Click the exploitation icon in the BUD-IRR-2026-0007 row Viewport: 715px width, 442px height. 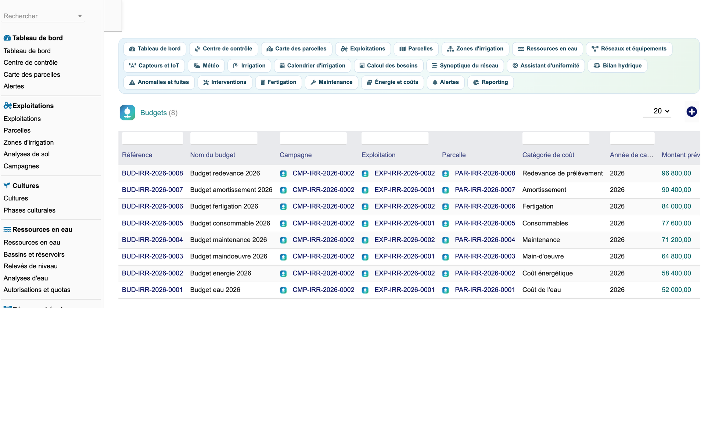click(x=365, y=190)
